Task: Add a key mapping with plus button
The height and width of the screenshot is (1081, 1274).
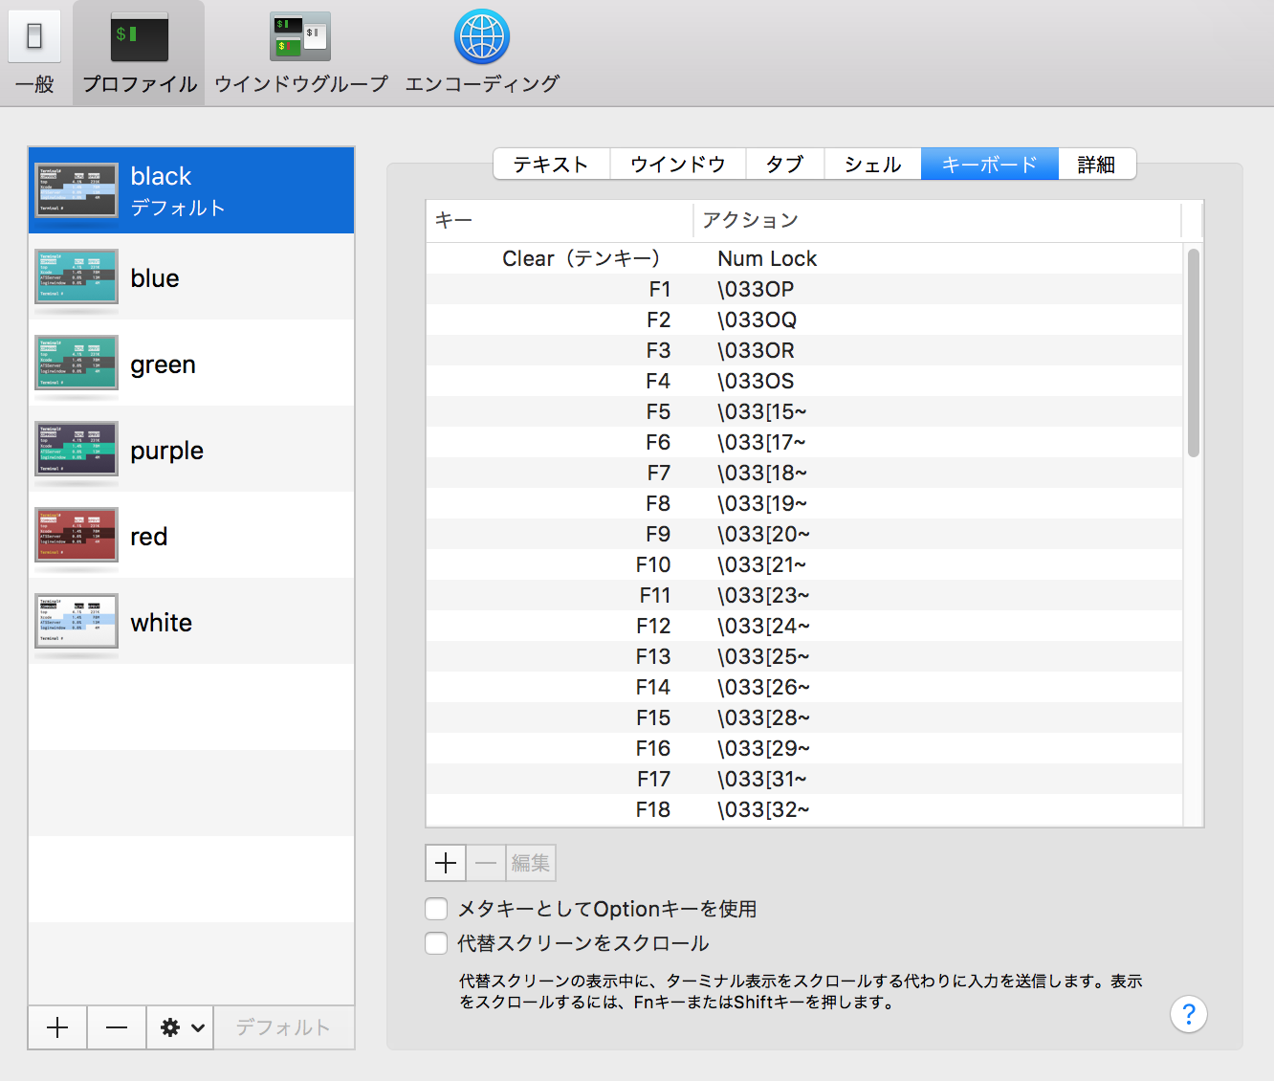Action: [446, 863]
